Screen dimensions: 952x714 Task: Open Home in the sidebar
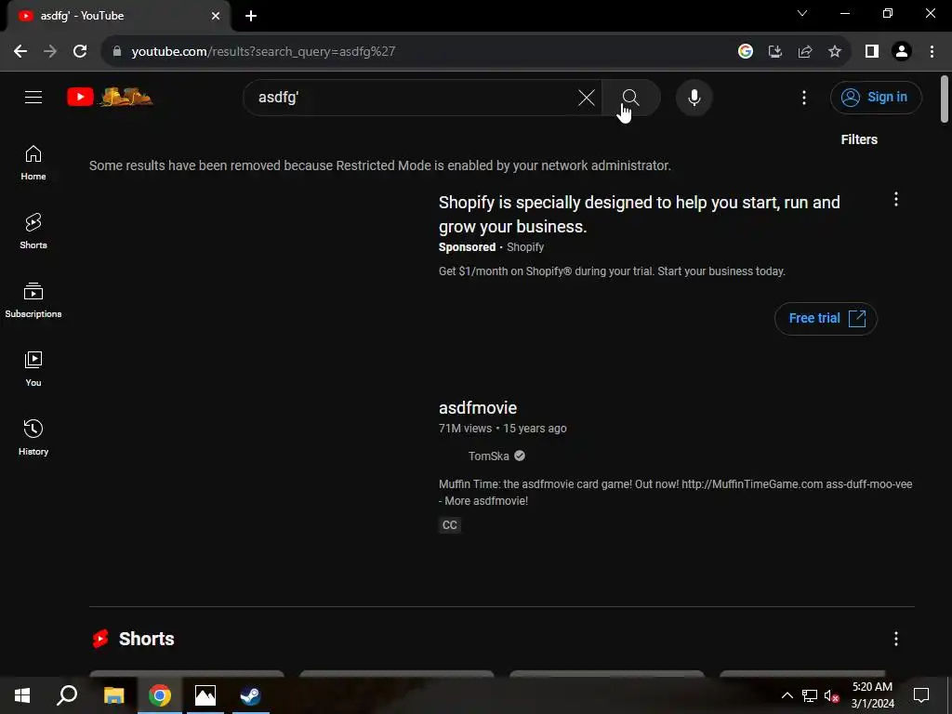click(33, 164)
